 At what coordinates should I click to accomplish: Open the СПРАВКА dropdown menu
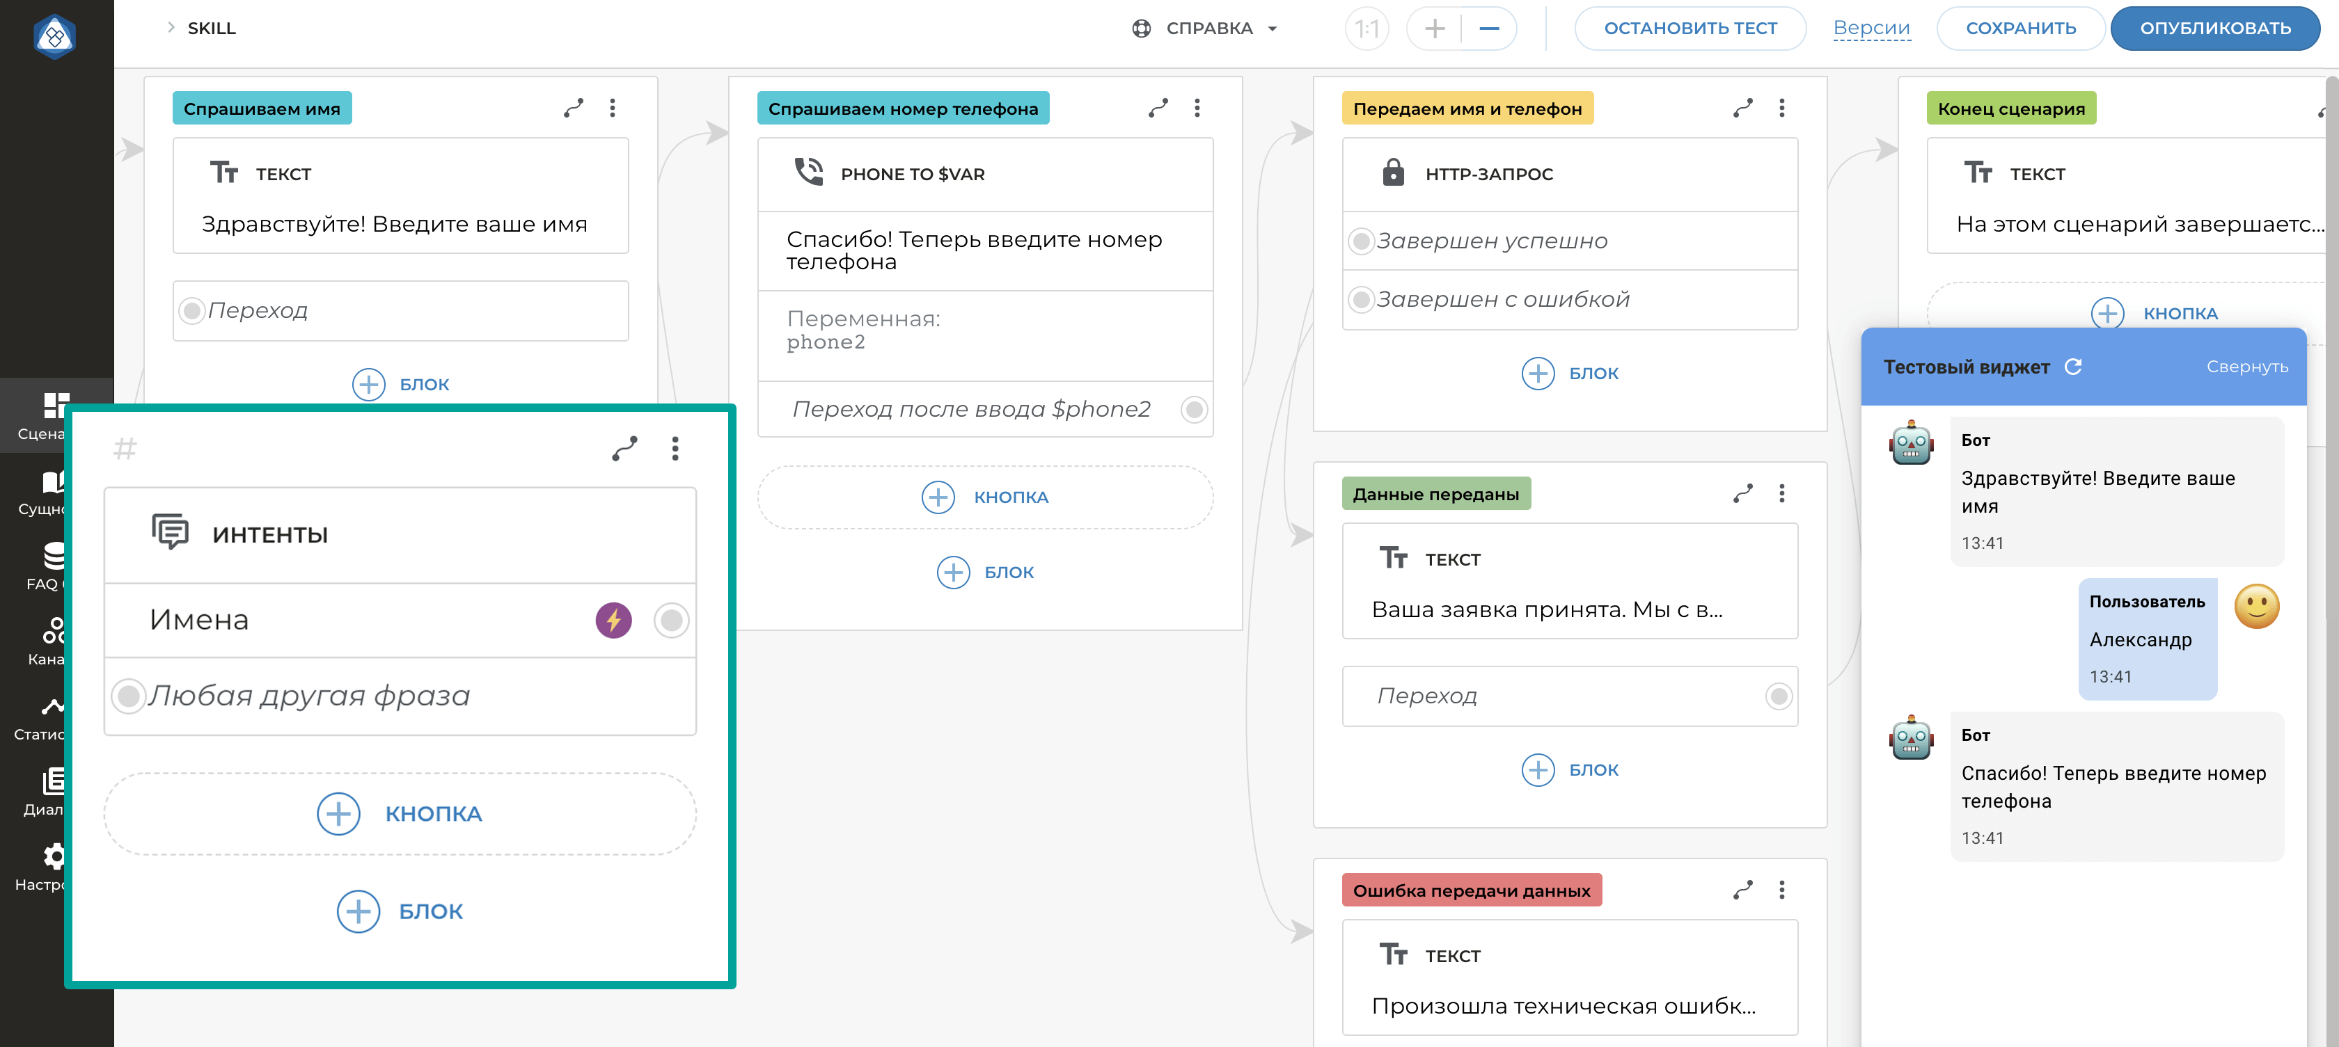point(1208,29)
